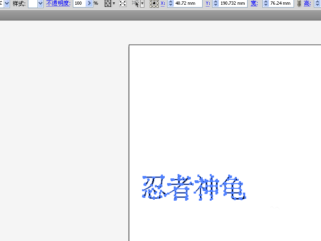Open dropdown arrow beside the dotted-circle icon
Screen dimensions: 321x241
click(114, 3)
